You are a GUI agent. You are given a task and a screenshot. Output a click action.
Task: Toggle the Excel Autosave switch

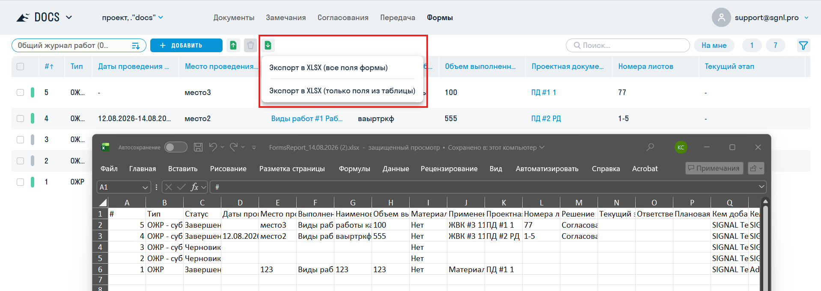coord(176,147)
